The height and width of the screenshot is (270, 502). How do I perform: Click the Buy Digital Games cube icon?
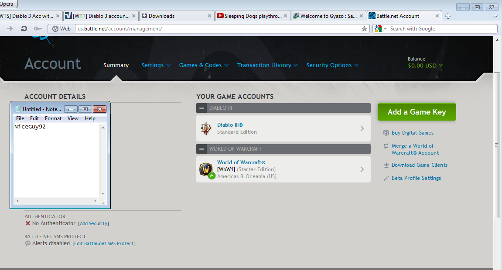(x=386, y=132)
